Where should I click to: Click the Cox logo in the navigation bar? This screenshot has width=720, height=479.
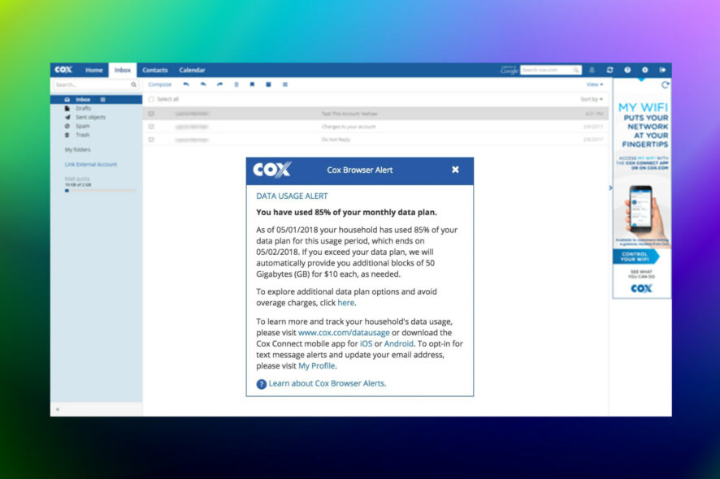tap(63, 70)
